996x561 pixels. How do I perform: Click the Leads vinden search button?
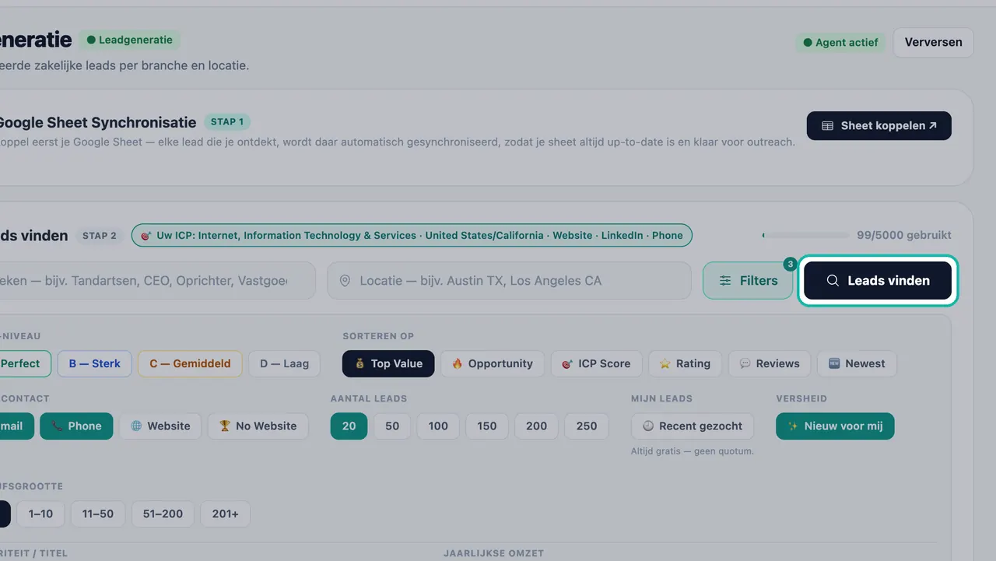pos(878,281)
